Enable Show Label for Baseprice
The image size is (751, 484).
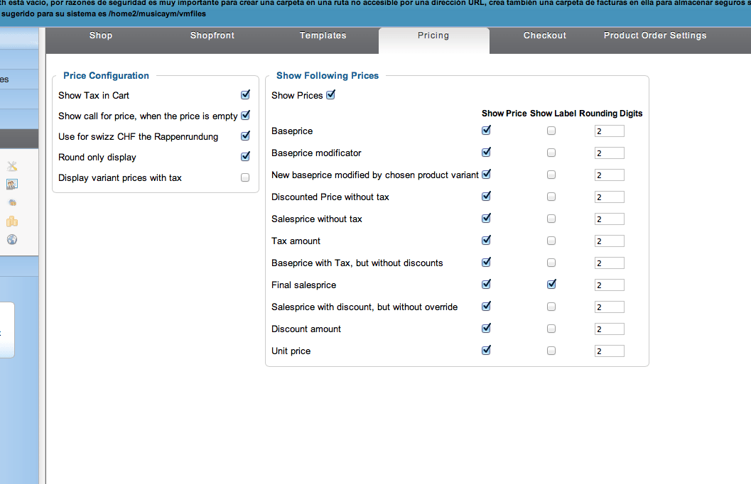click(x=551, y=131)
